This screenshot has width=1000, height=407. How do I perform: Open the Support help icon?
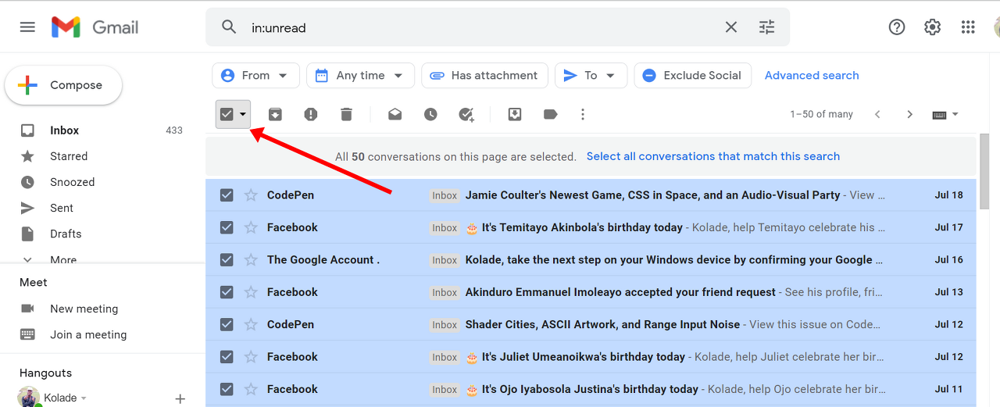click(x=897, y=27)
